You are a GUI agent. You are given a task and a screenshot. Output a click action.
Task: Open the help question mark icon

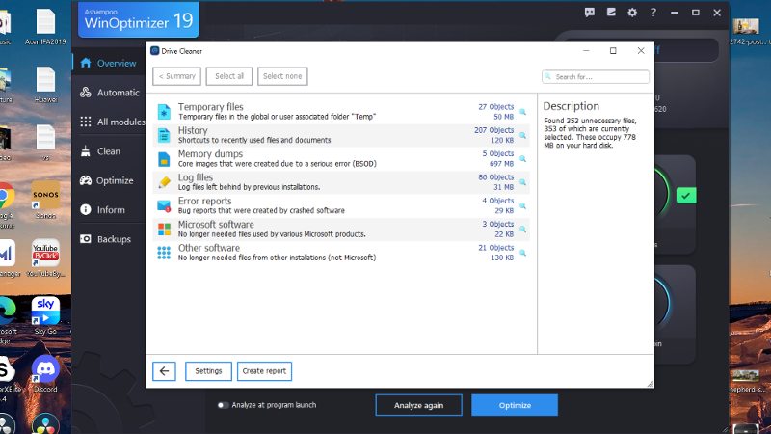coord(653,13)
